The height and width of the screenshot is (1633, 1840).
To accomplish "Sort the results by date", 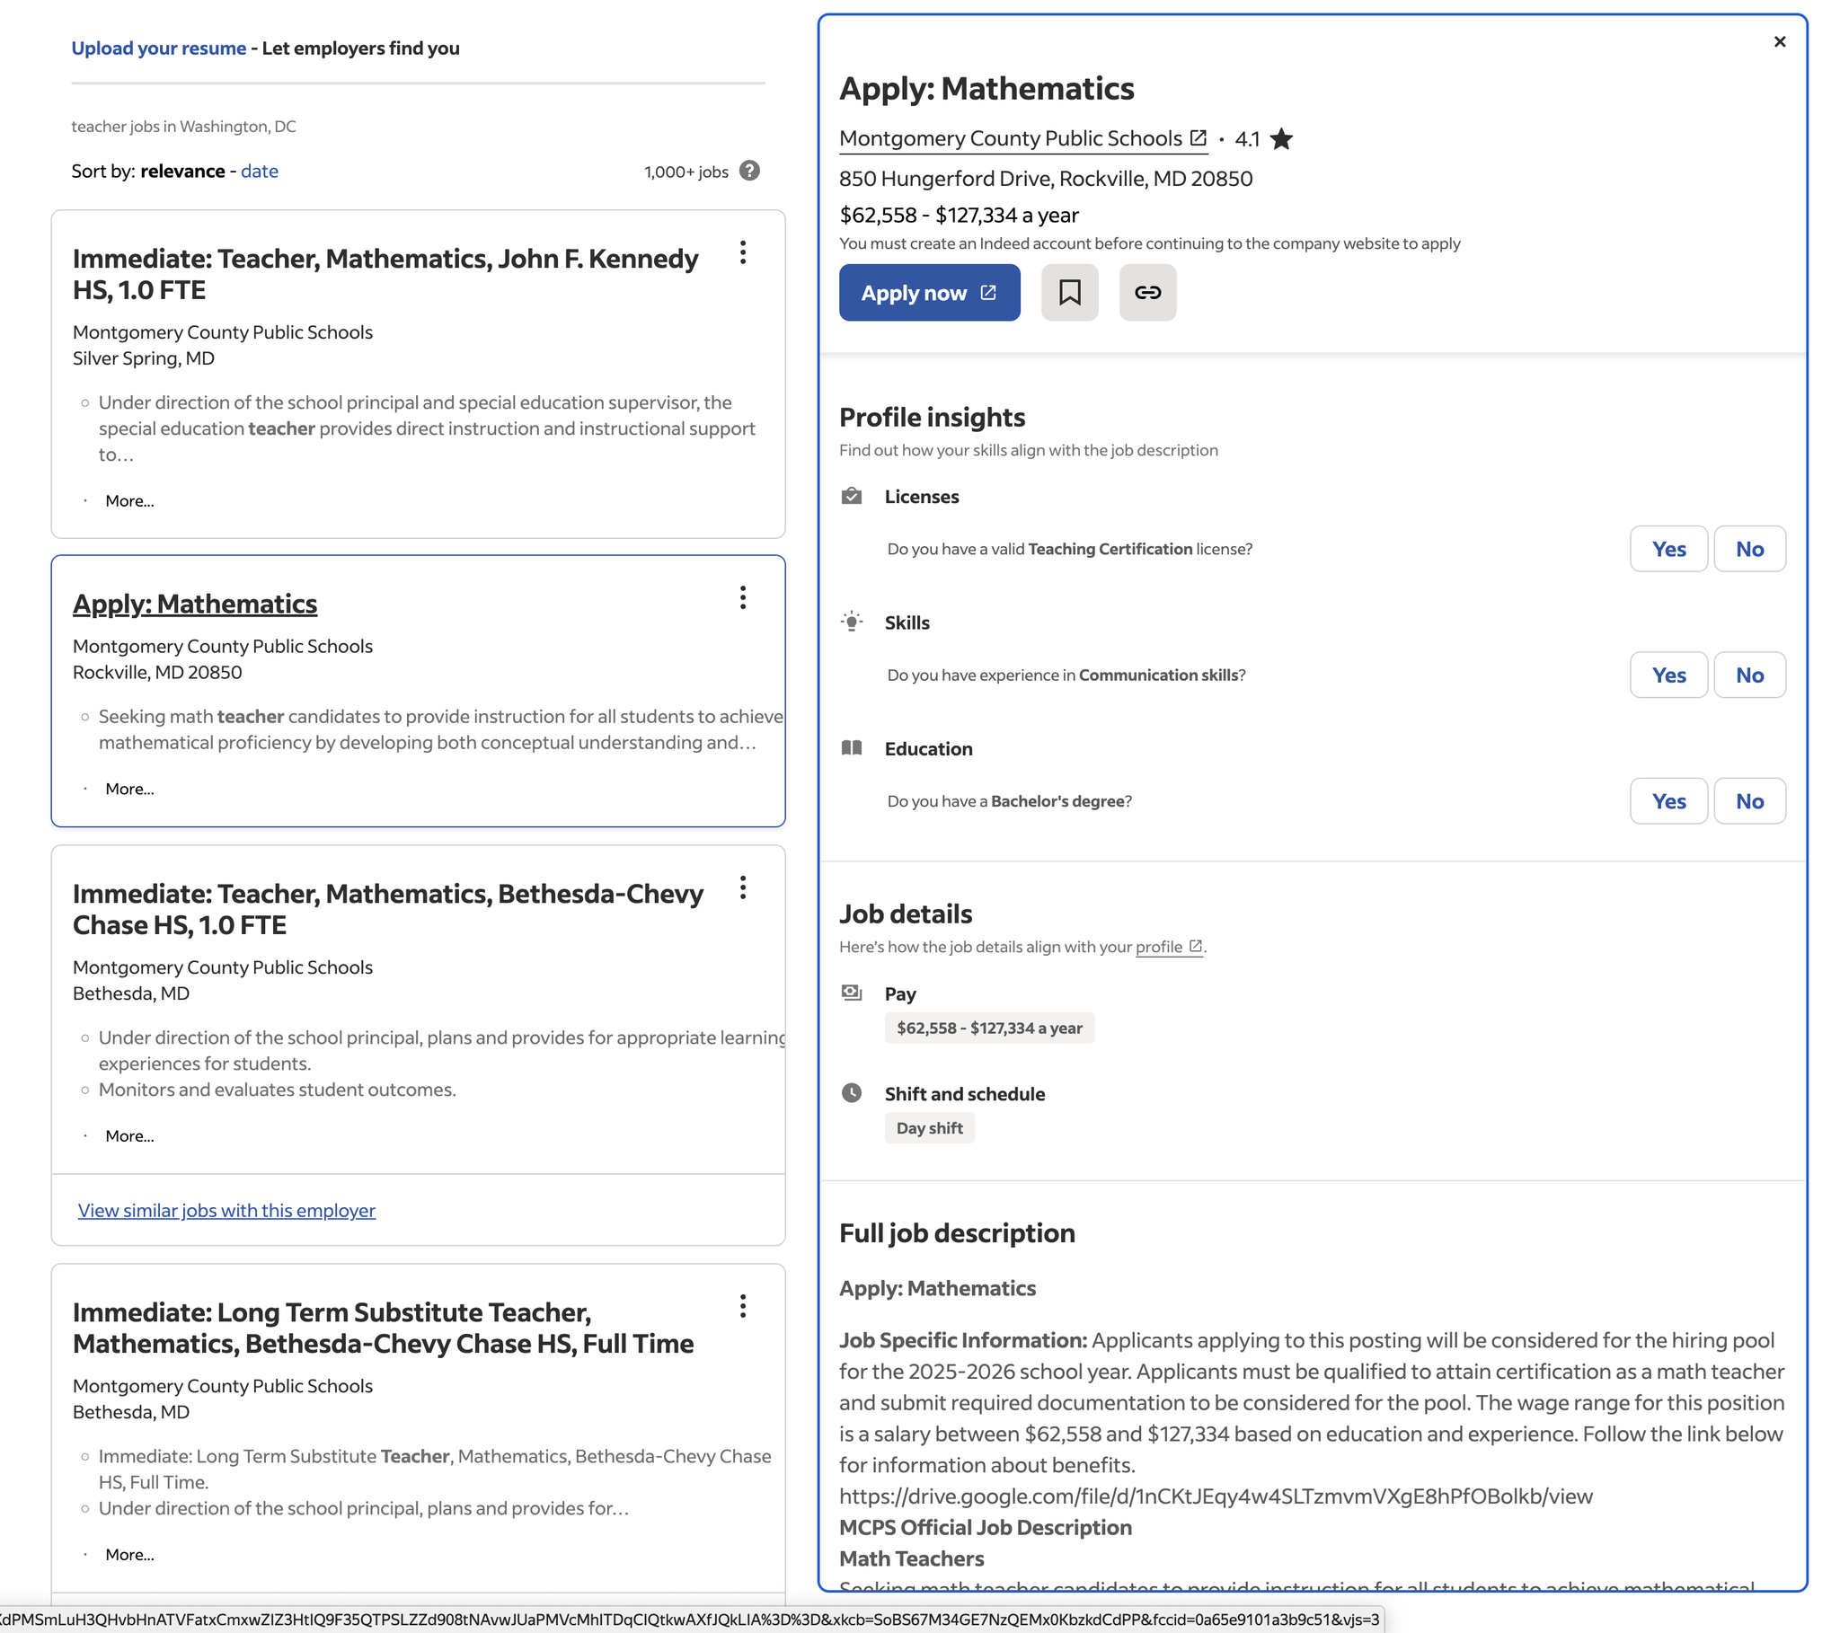I will point(260,171).
